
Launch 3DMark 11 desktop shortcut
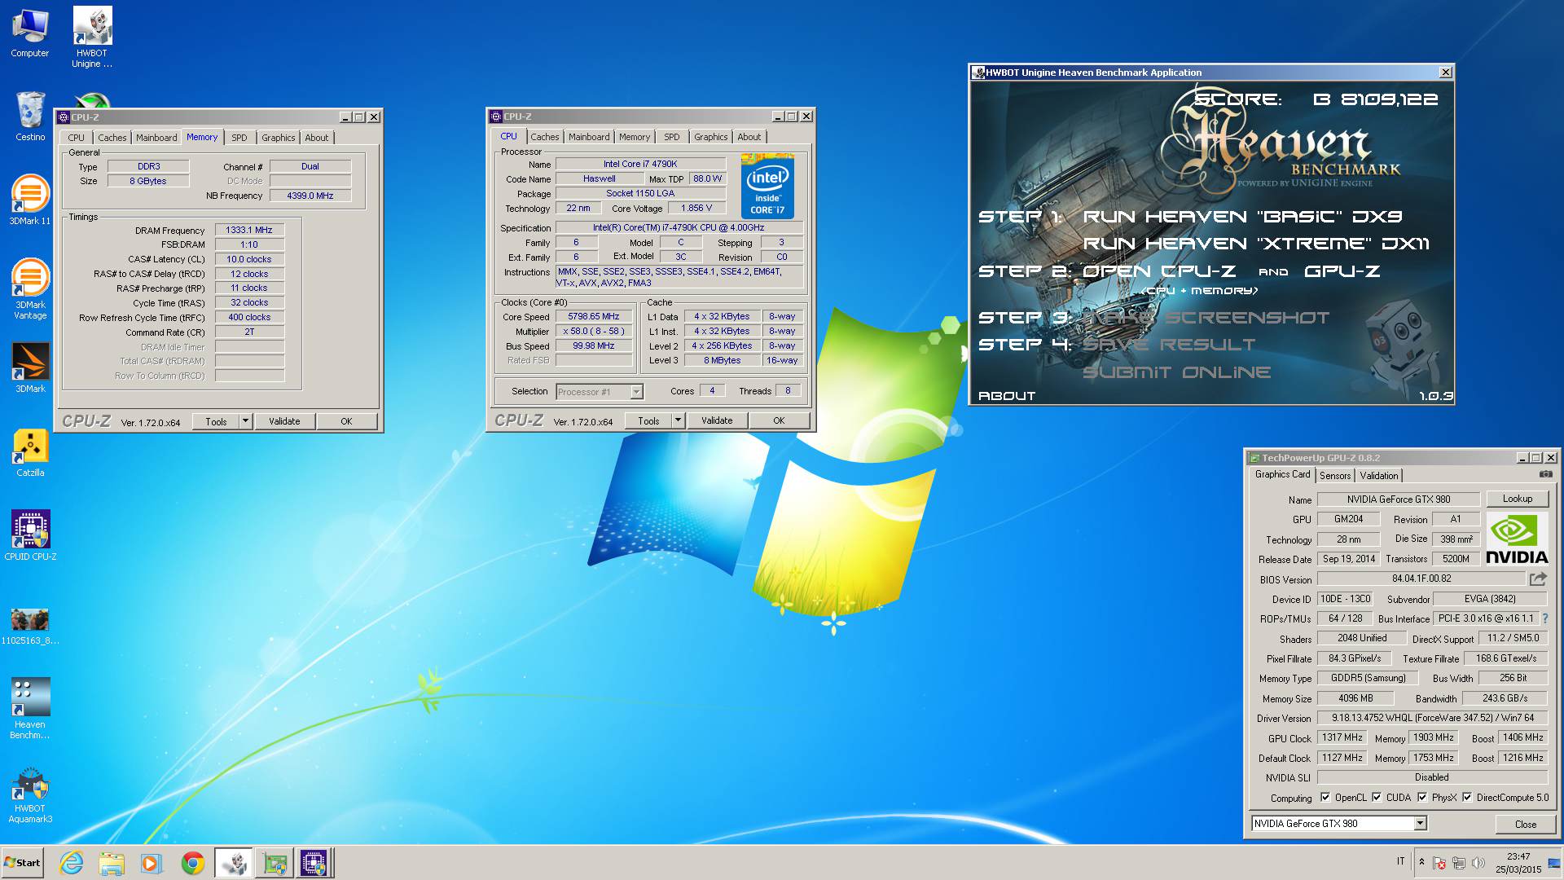click(x=30, y=200)
